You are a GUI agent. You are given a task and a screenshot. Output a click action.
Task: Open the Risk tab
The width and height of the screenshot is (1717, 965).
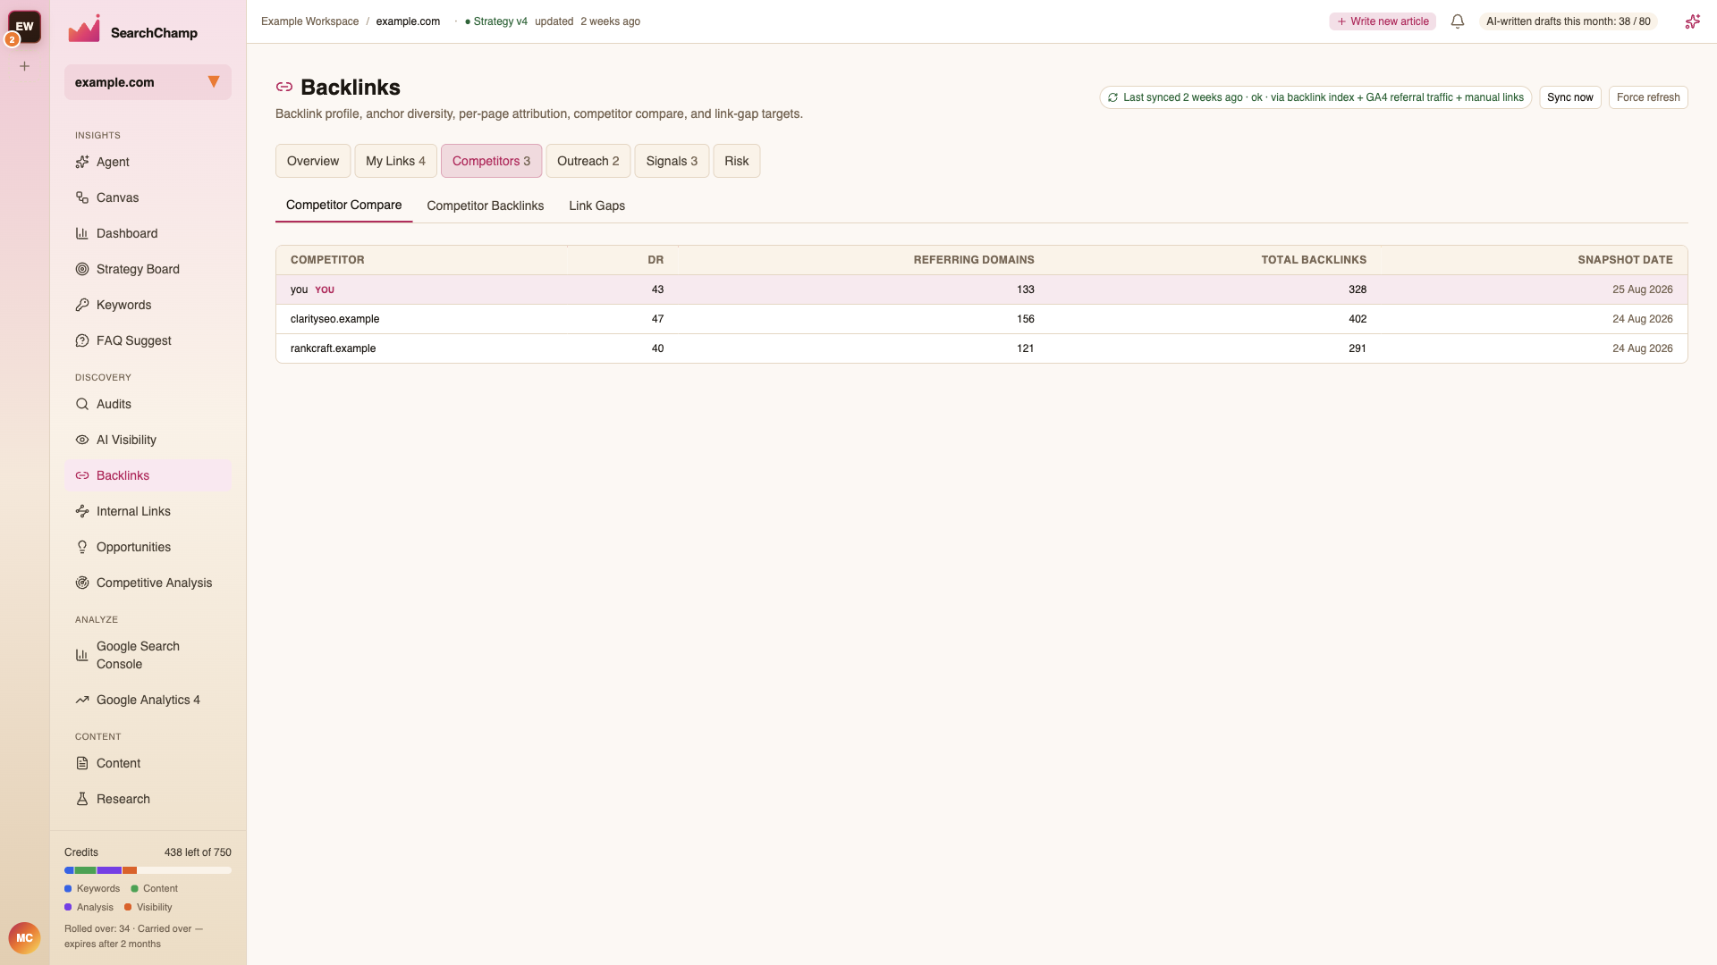pos(737,161)
